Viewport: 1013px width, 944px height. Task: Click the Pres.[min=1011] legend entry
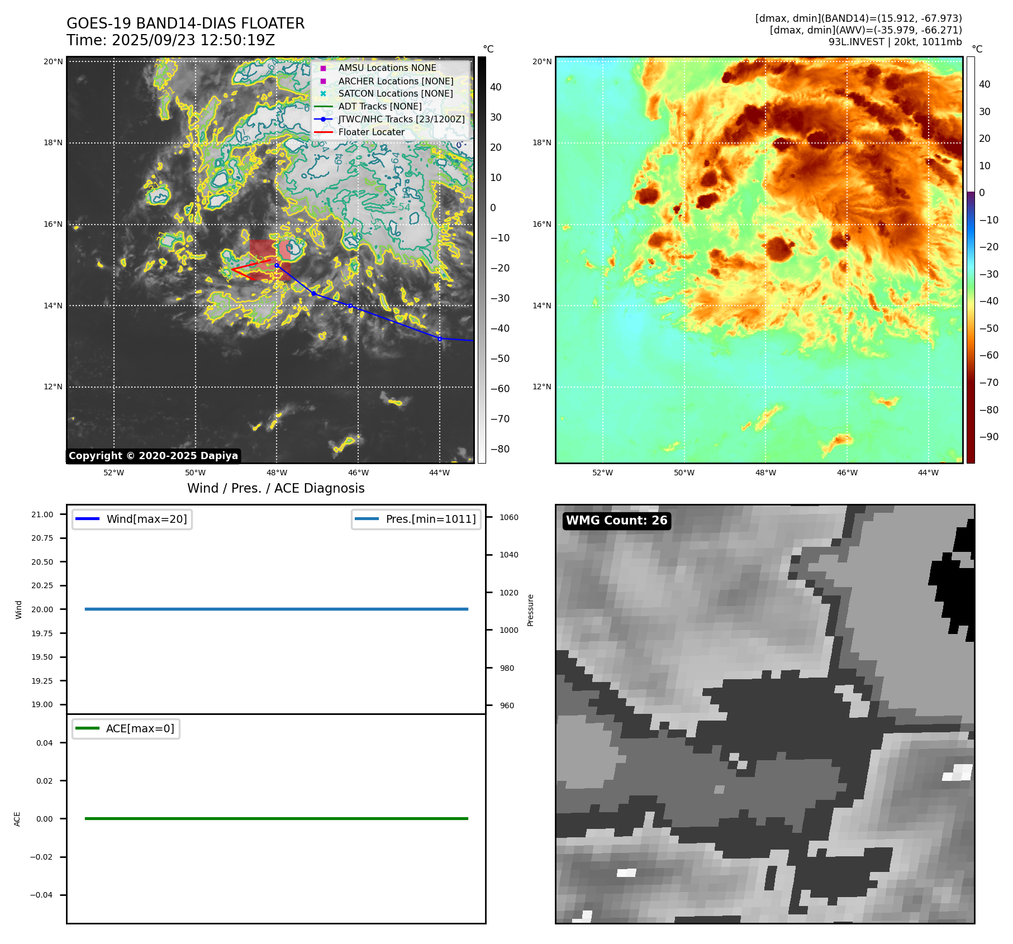pos(416,519)
